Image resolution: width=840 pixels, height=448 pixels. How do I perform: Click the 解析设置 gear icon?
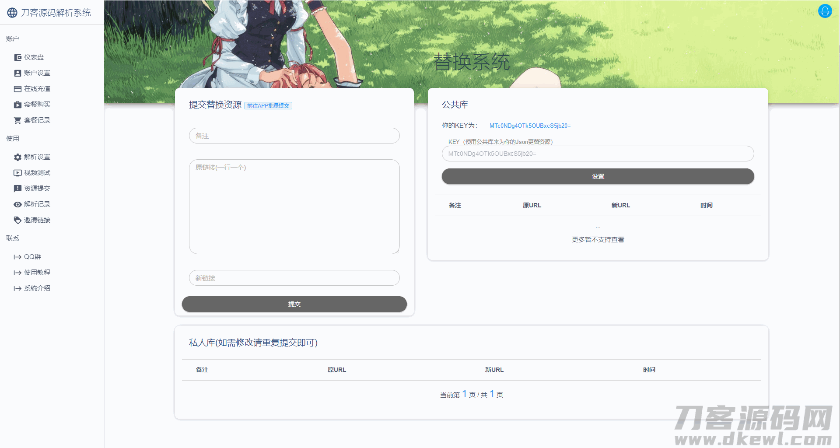pos(17,157)
